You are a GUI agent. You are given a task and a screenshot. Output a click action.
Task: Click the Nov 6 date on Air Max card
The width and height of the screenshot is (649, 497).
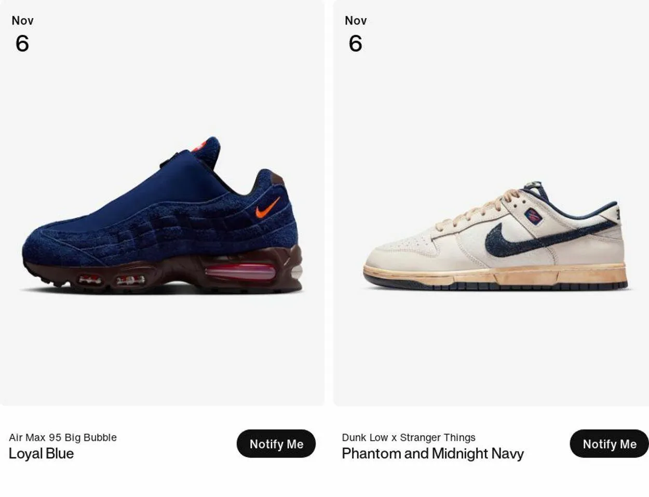tap(22, 34)
